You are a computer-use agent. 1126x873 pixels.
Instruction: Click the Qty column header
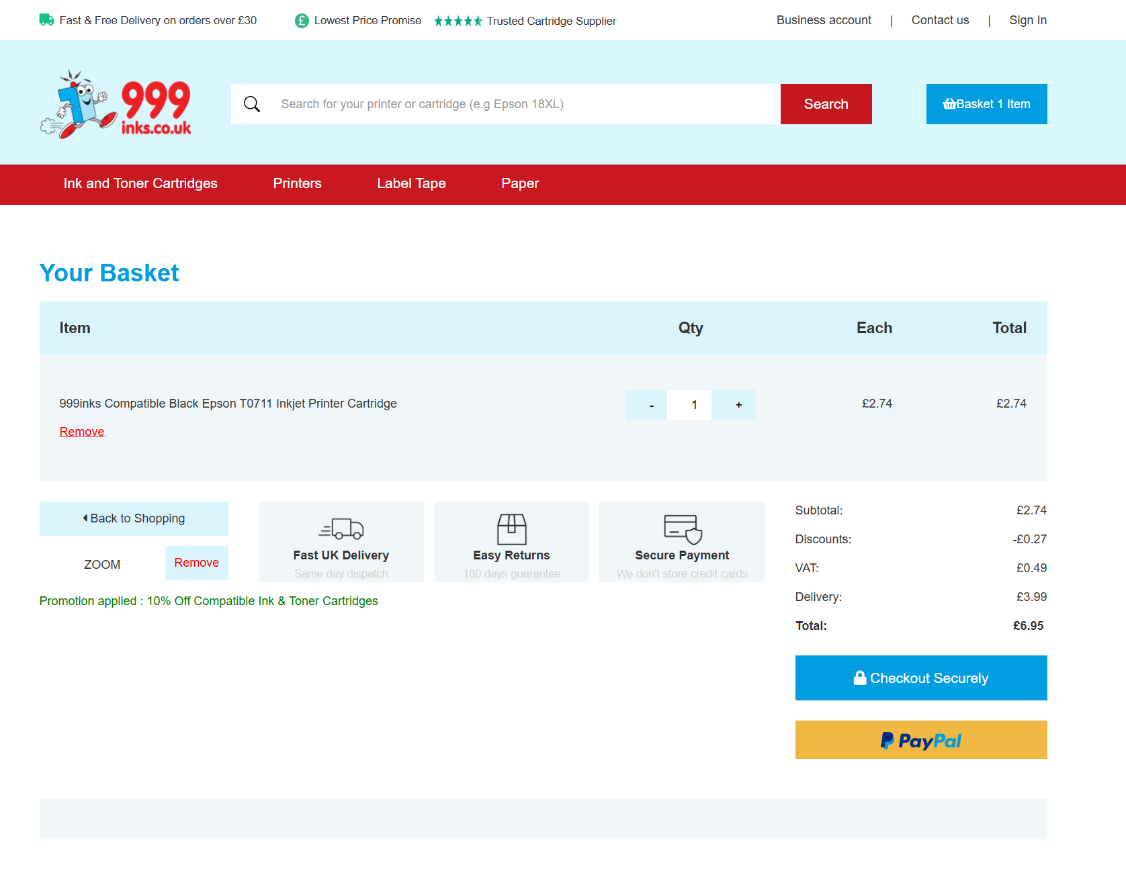click(x=691, y=328)
